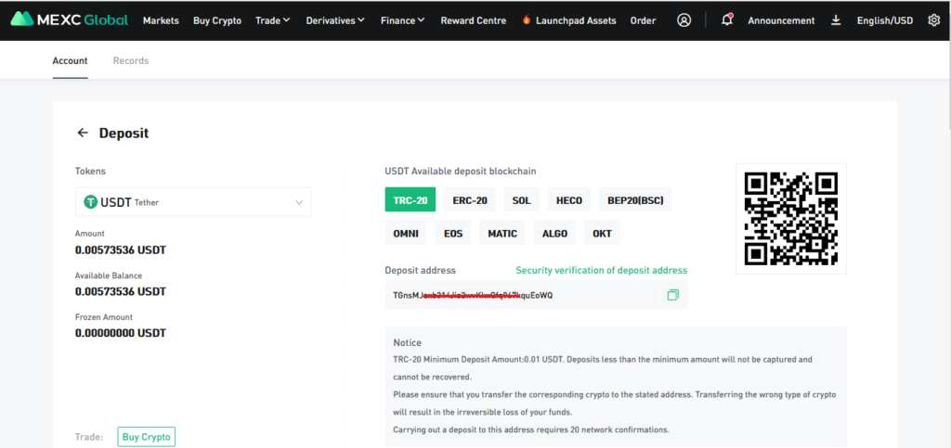The image size is (951, 448).
Task: Select the SOL blockchain network
Action: [x=520, y=200]
